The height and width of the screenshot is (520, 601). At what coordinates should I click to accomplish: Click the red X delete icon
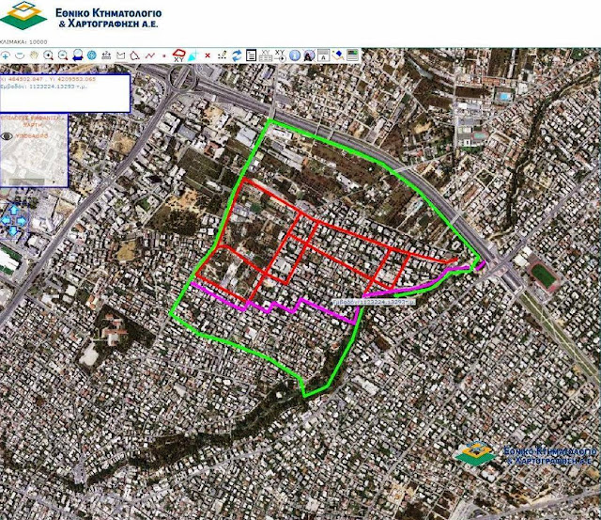click(x=208, y=55)
